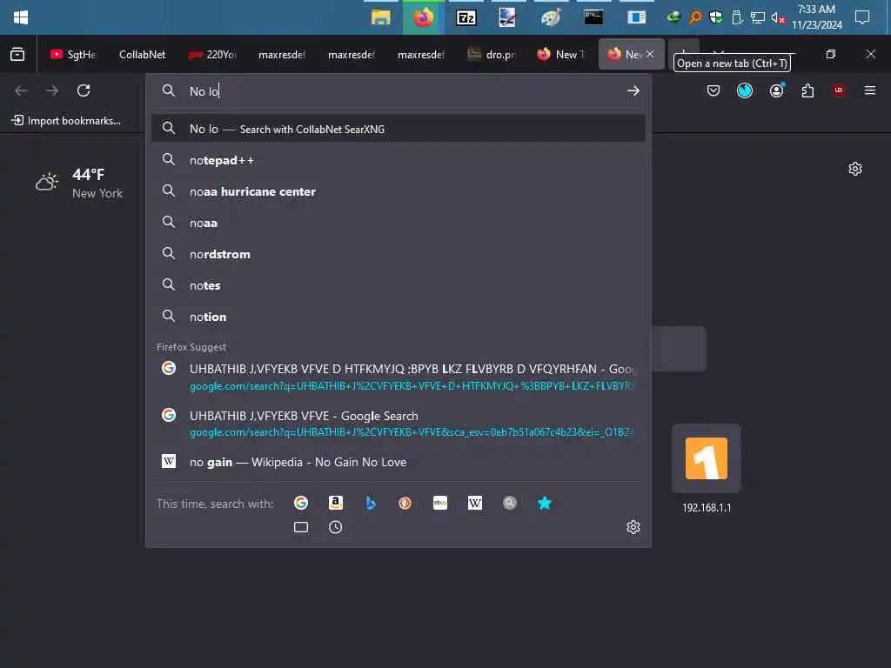Viewport: 891px width, 668px height.
Task: Search open tabs using the tab icon
Action: click(x=300, y=527)
